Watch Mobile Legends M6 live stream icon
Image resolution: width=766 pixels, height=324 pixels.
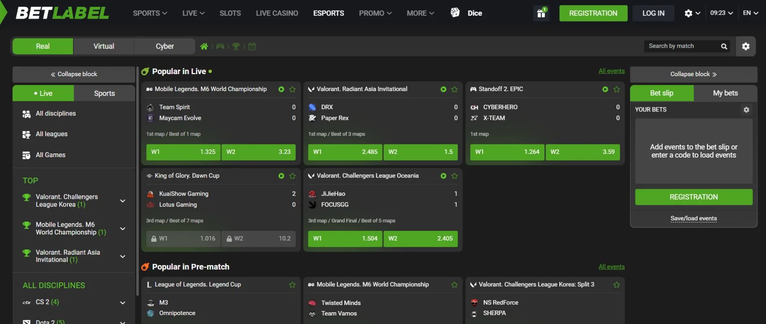pyautogui.click(x=281, y=89)
